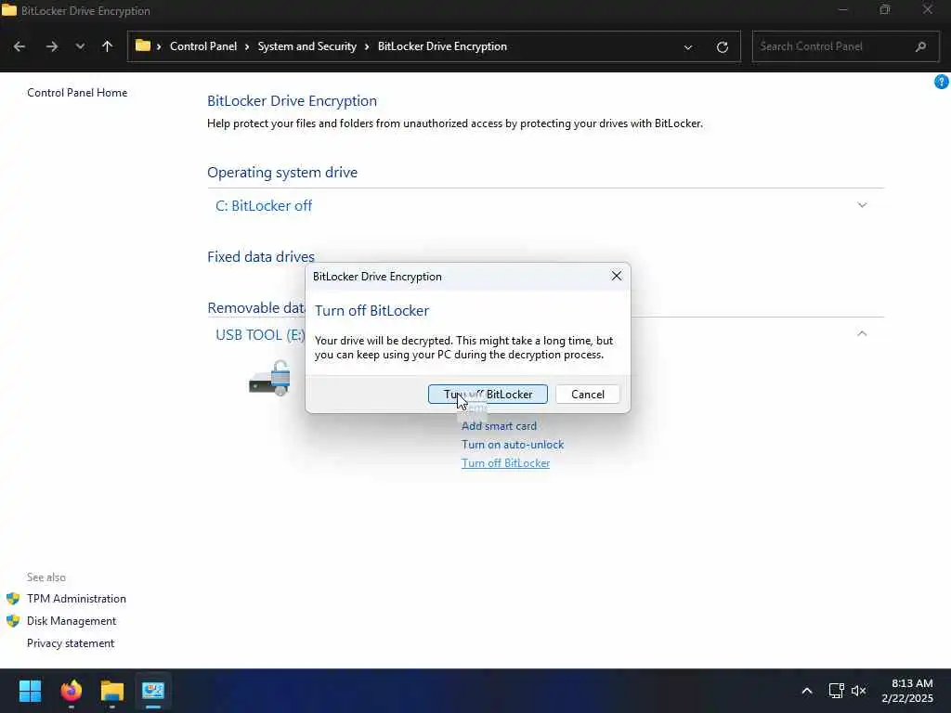Launch Firefox from the taskbar

tap(72, 691)
